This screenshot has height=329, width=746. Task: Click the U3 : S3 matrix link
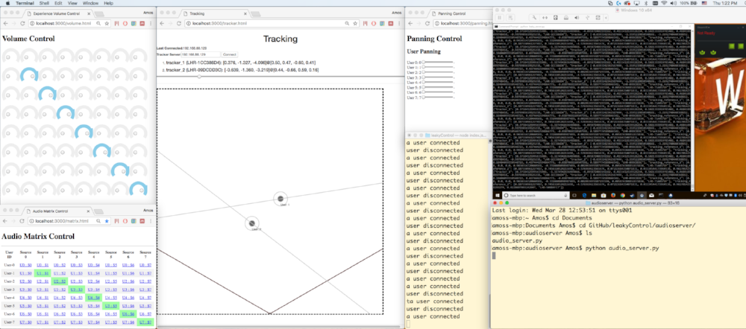pos(77,290)
